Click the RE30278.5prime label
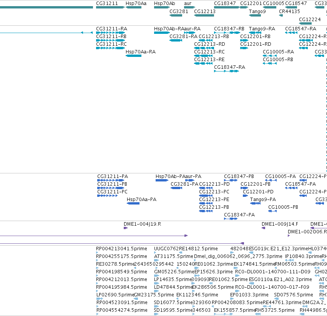This screenshot has width=327, height=316. click(x=115, y=264)
